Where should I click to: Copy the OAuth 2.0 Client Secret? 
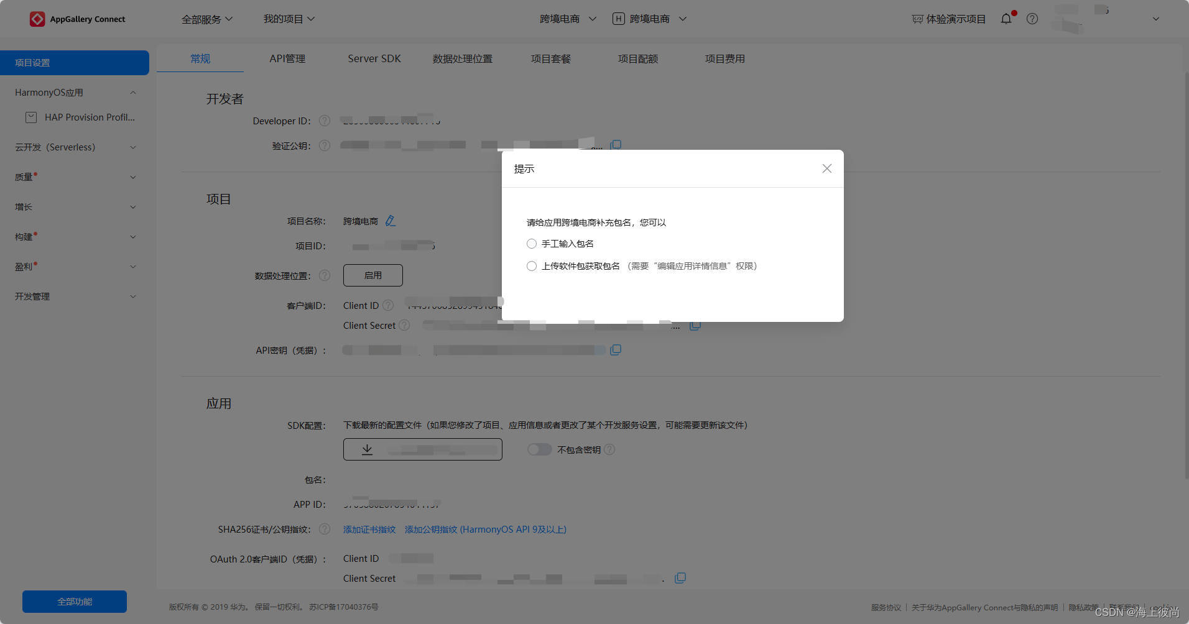(x=680, y=578)
